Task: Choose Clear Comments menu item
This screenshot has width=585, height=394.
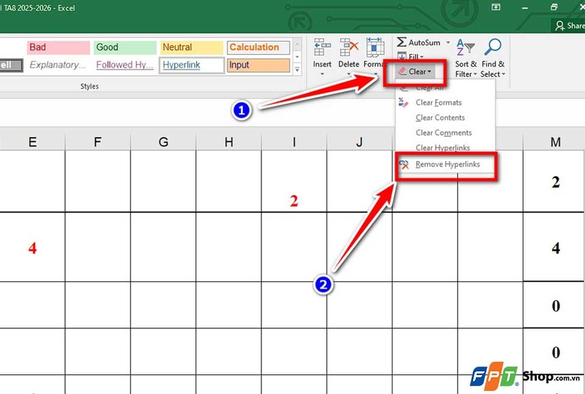Action: (x=445, y=133)
